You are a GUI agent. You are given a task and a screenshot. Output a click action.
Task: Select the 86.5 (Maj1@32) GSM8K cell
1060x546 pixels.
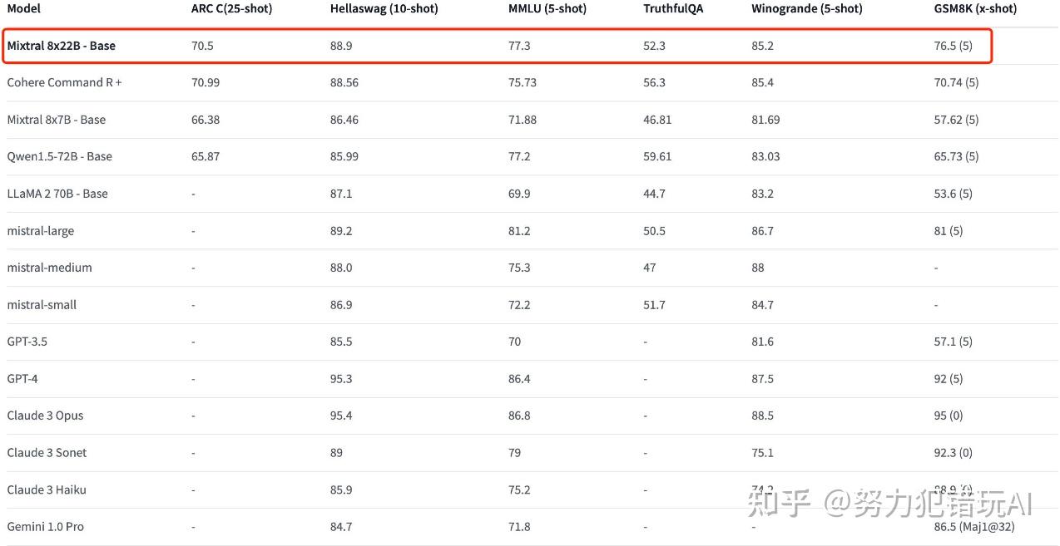click(x=973, y=527)
